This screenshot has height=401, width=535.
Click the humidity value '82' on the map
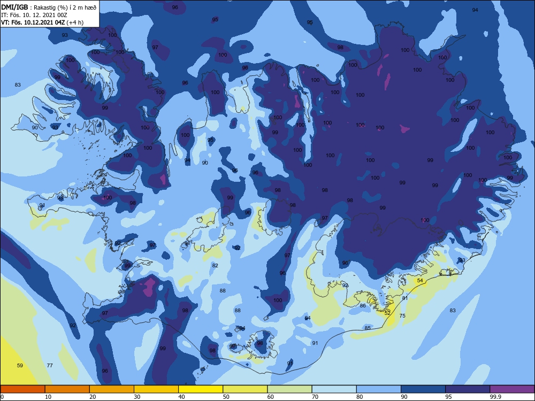tap(215, 265)
